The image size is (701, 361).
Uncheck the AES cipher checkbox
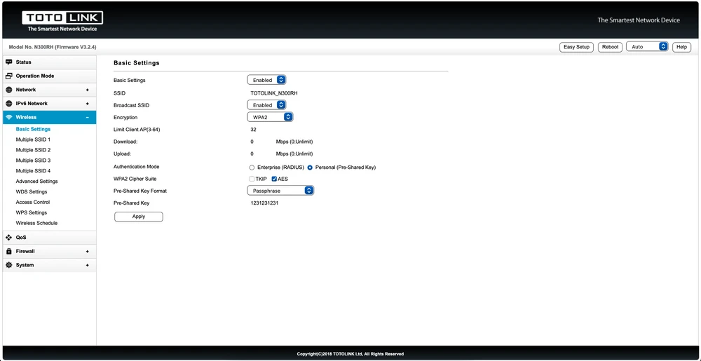(x=274, y=179)
